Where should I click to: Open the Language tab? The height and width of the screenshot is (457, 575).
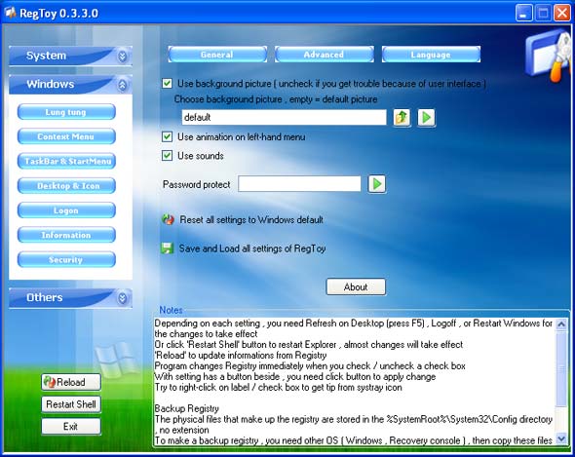431,55
